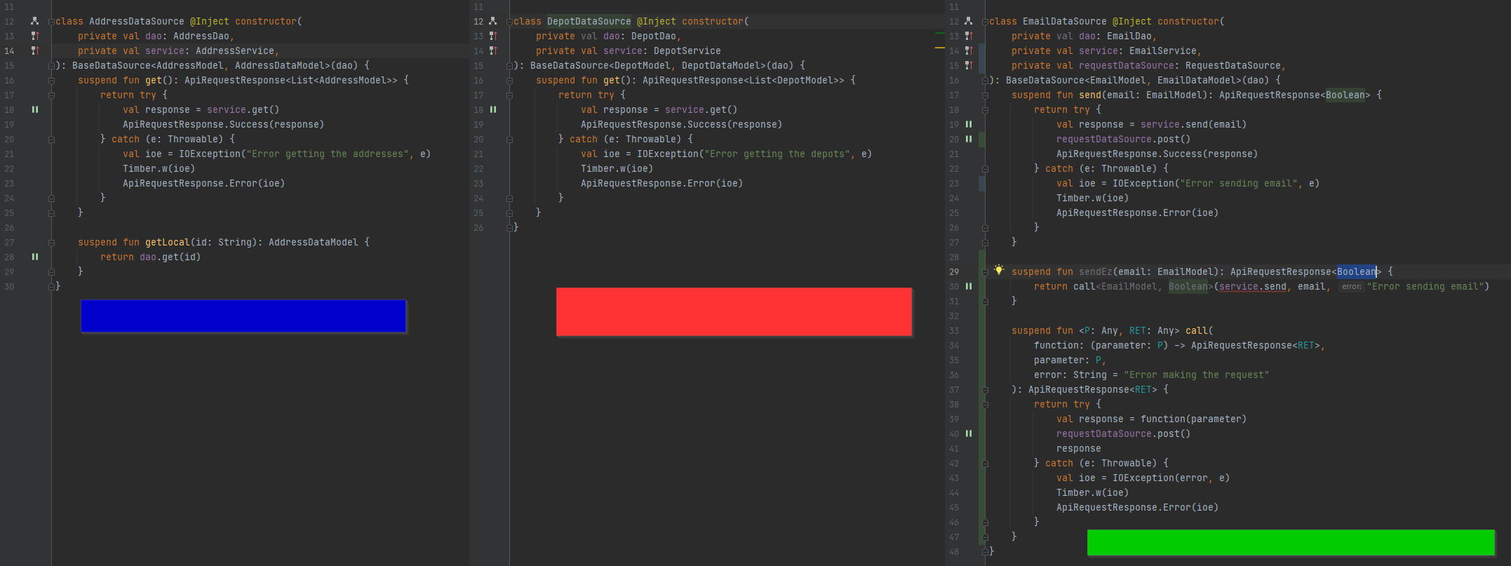Click ApiRequestResponse.Success(response) in EmailDataSource
This screenshot has width=1511, height=566.
(x=1157, y=154)
